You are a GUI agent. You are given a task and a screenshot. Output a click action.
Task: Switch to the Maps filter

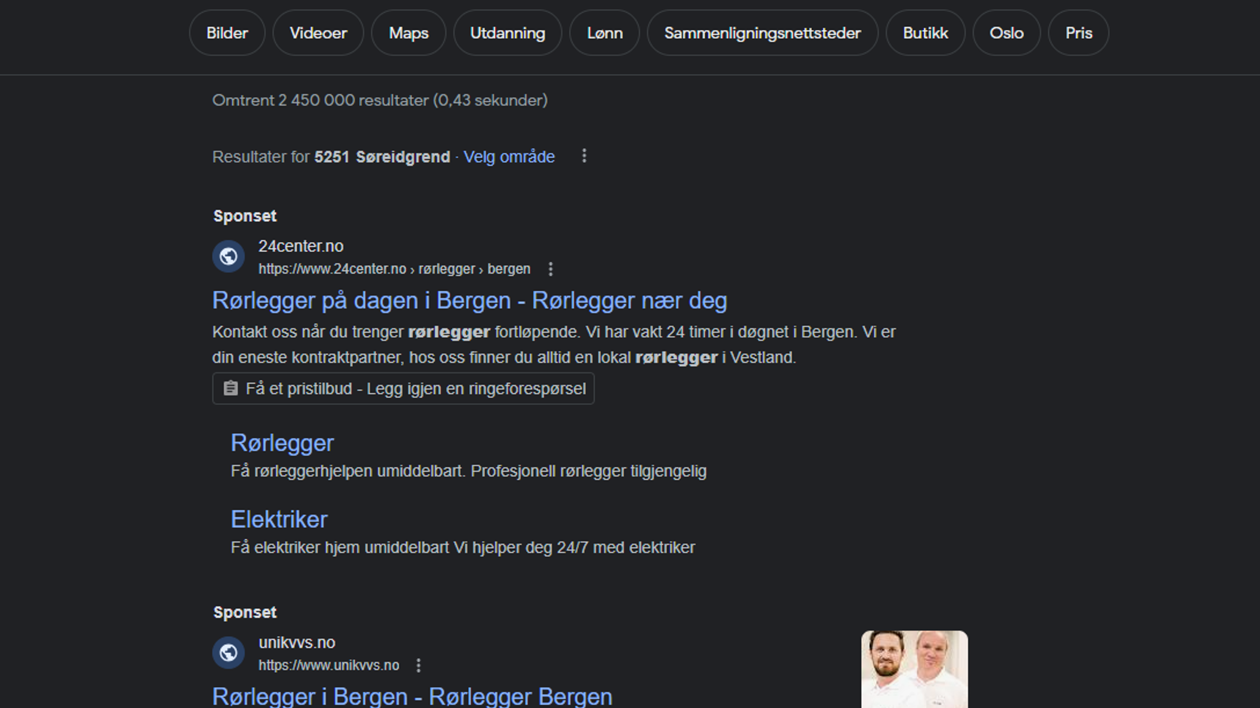point(409,33)
